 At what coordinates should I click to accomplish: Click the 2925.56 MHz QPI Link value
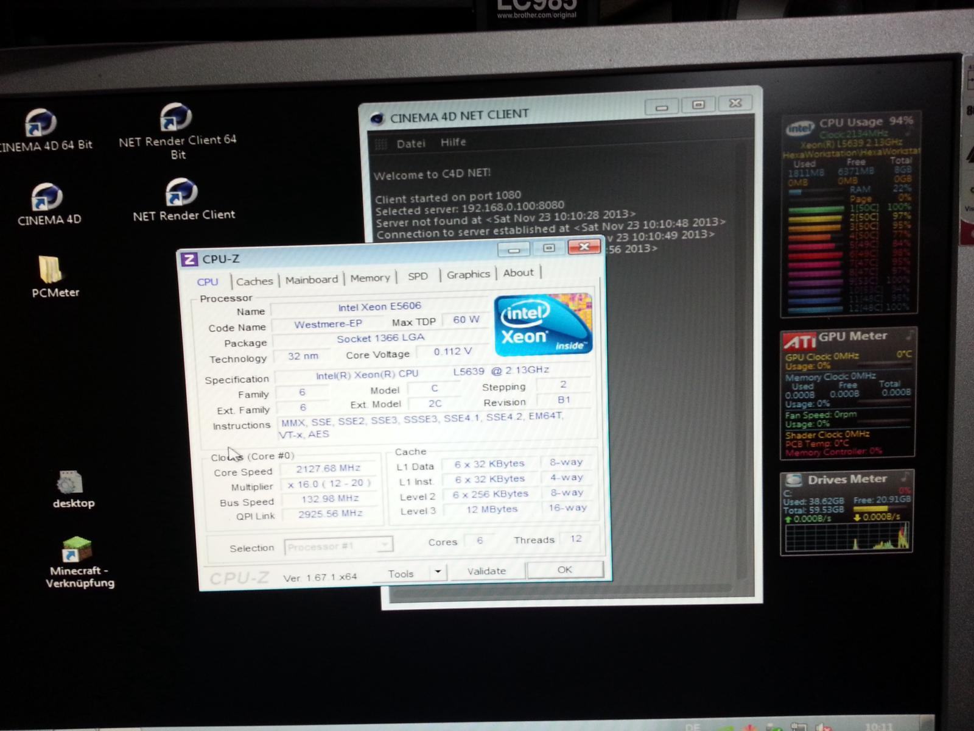pos(330,514)
